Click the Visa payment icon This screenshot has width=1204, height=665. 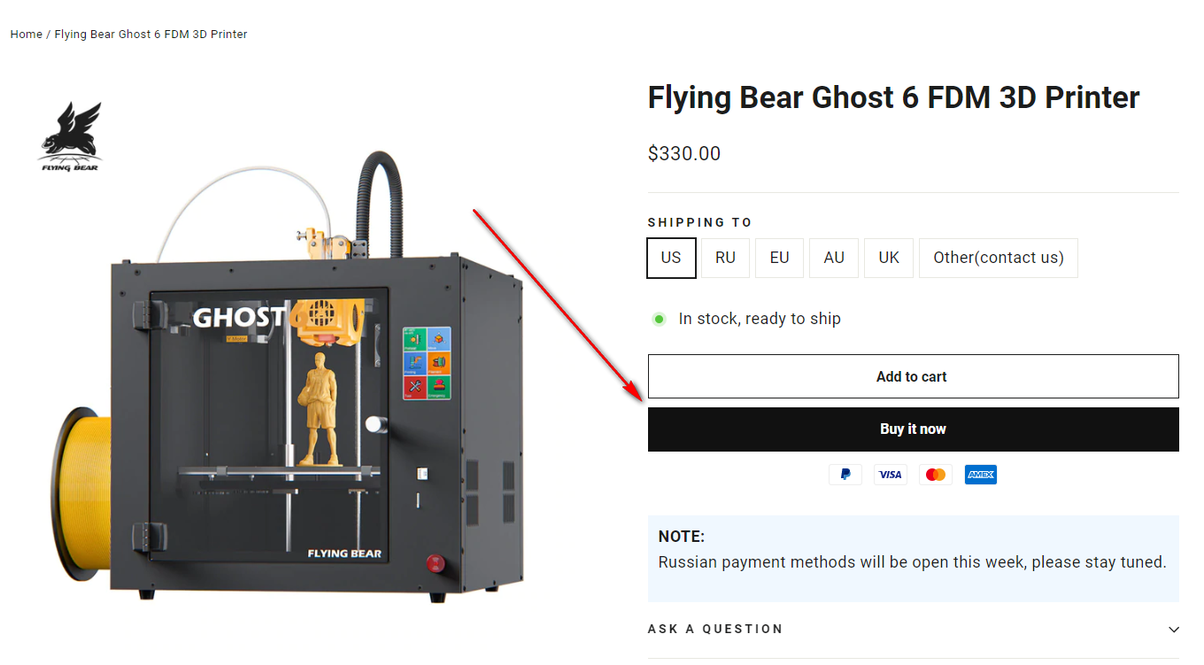coord(890,475)
